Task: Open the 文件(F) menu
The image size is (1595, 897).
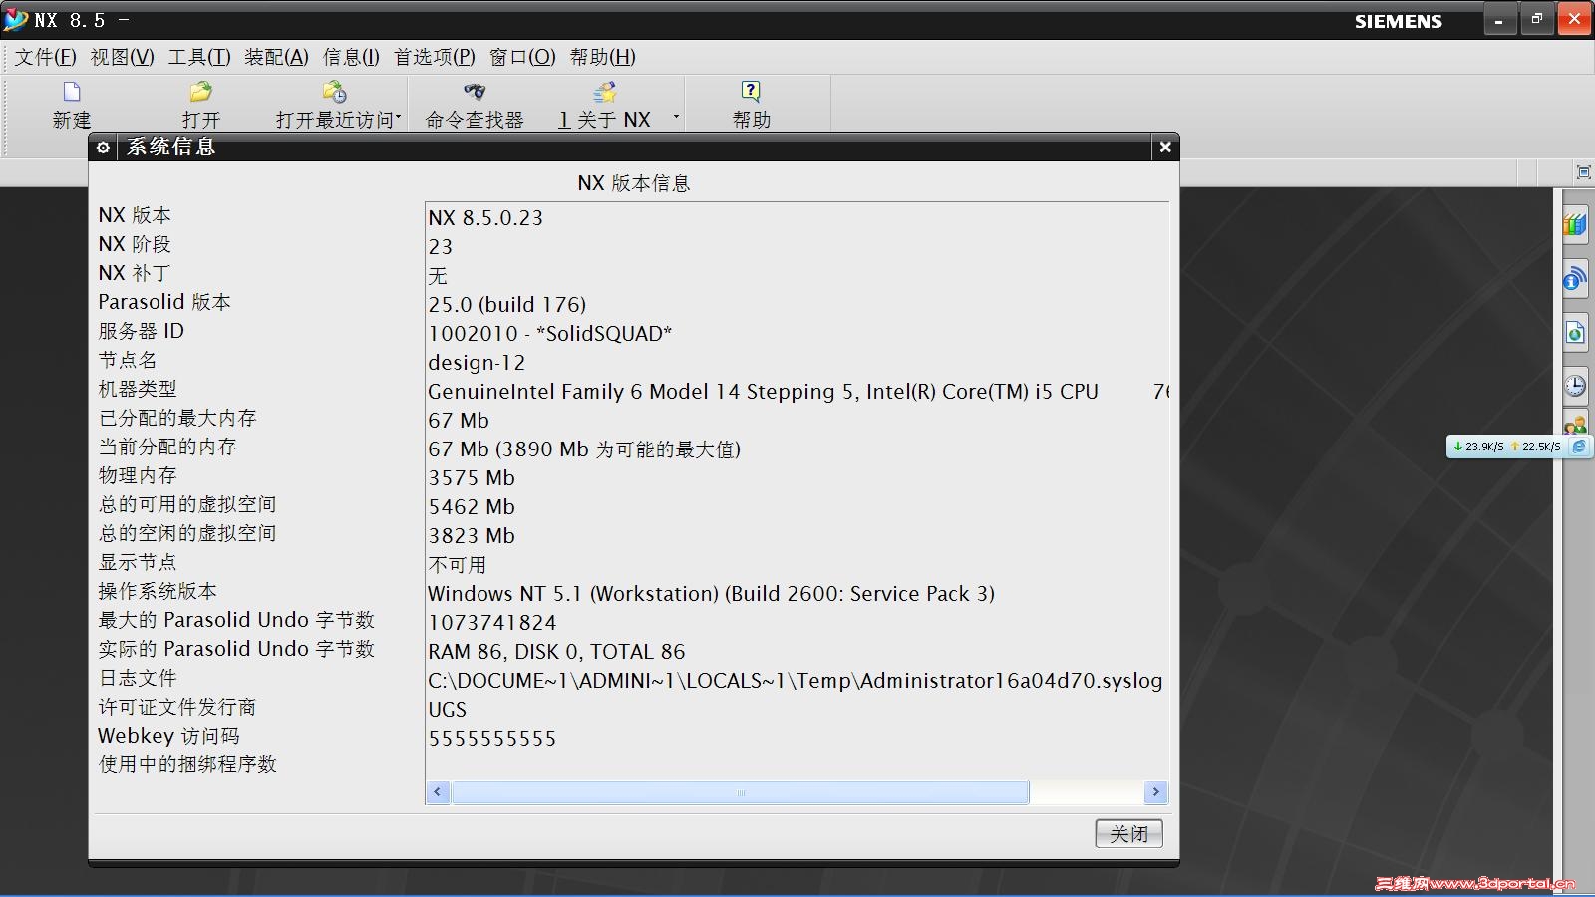Action: click(45, 57)
